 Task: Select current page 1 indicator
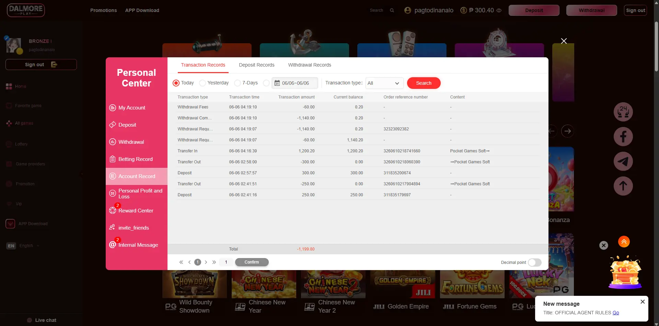pyautogui.click(x=198, y=262)
